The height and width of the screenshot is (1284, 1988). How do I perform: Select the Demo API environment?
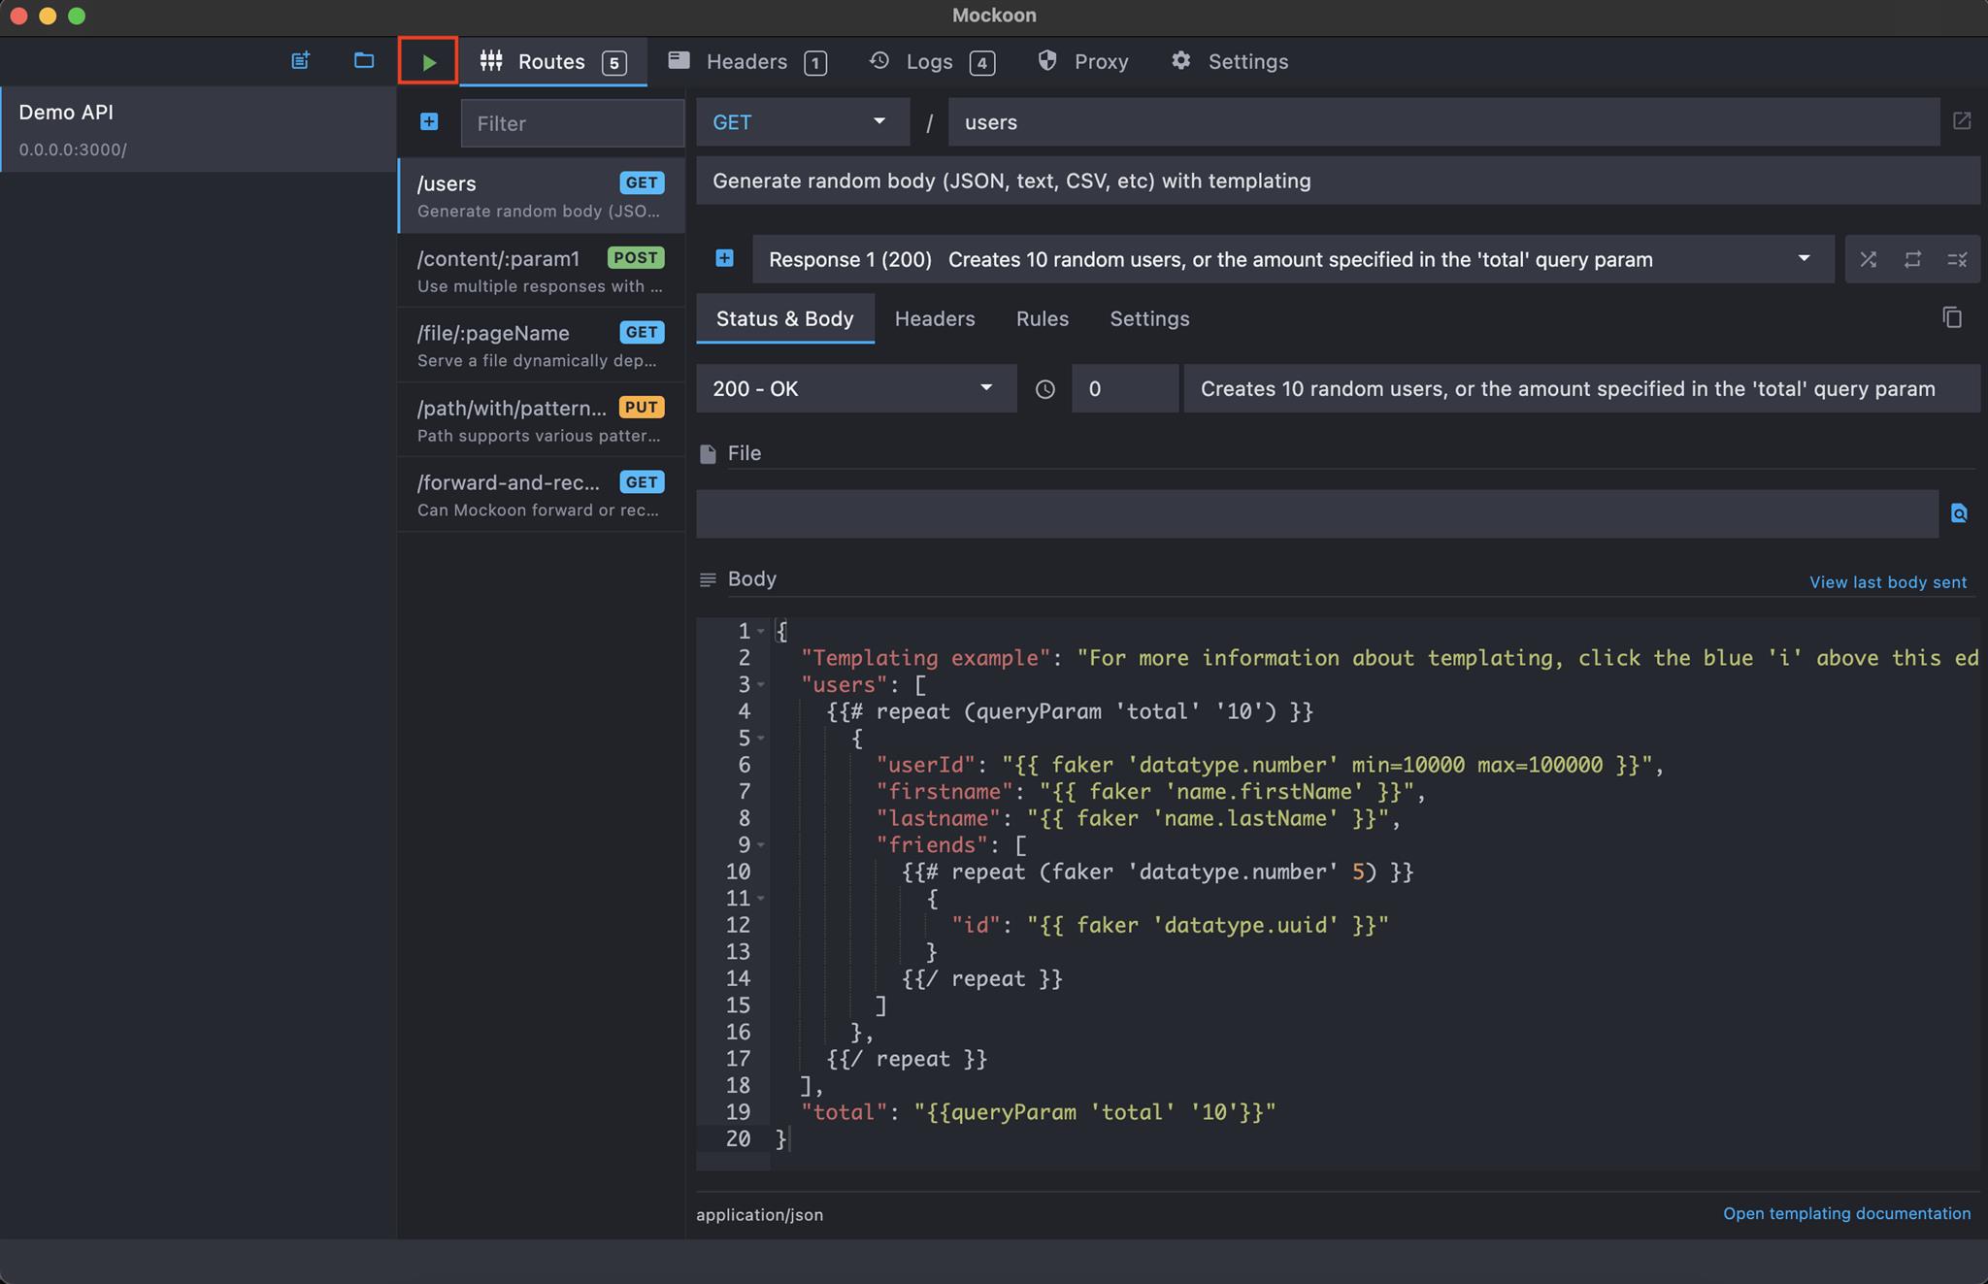[x=198, y=129]
